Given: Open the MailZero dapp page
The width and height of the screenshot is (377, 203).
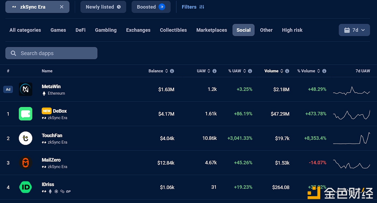Looking at the screenshot, I should click(51, 160).
